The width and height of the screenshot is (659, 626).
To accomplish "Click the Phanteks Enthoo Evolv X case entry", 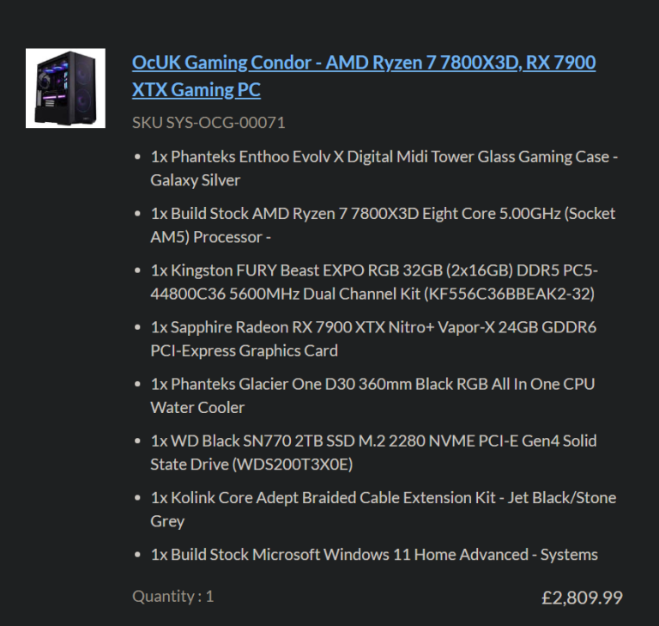I will click(384, 168).
